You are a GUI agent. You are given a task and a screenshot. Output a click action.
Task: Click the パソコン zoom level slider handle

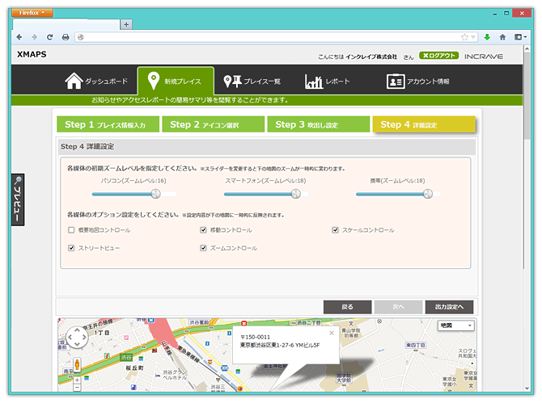[156, 193]
